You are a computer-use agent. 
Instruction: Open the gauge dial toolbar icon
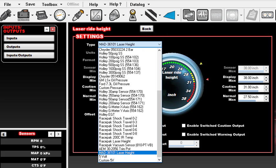coord(60,15)
